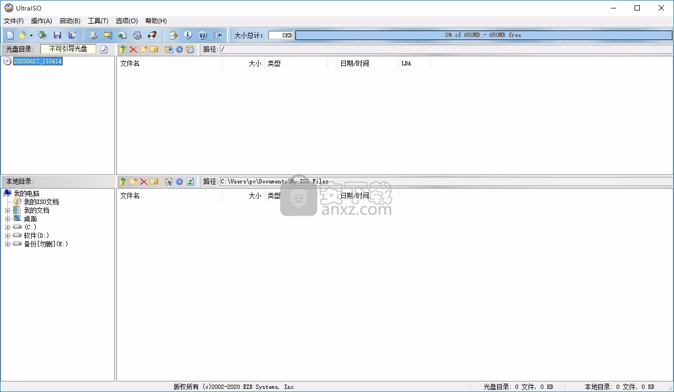Click the gear properties icon in image toolbar
This screenshot has height=392, width=674.
[x=180, y=49]
